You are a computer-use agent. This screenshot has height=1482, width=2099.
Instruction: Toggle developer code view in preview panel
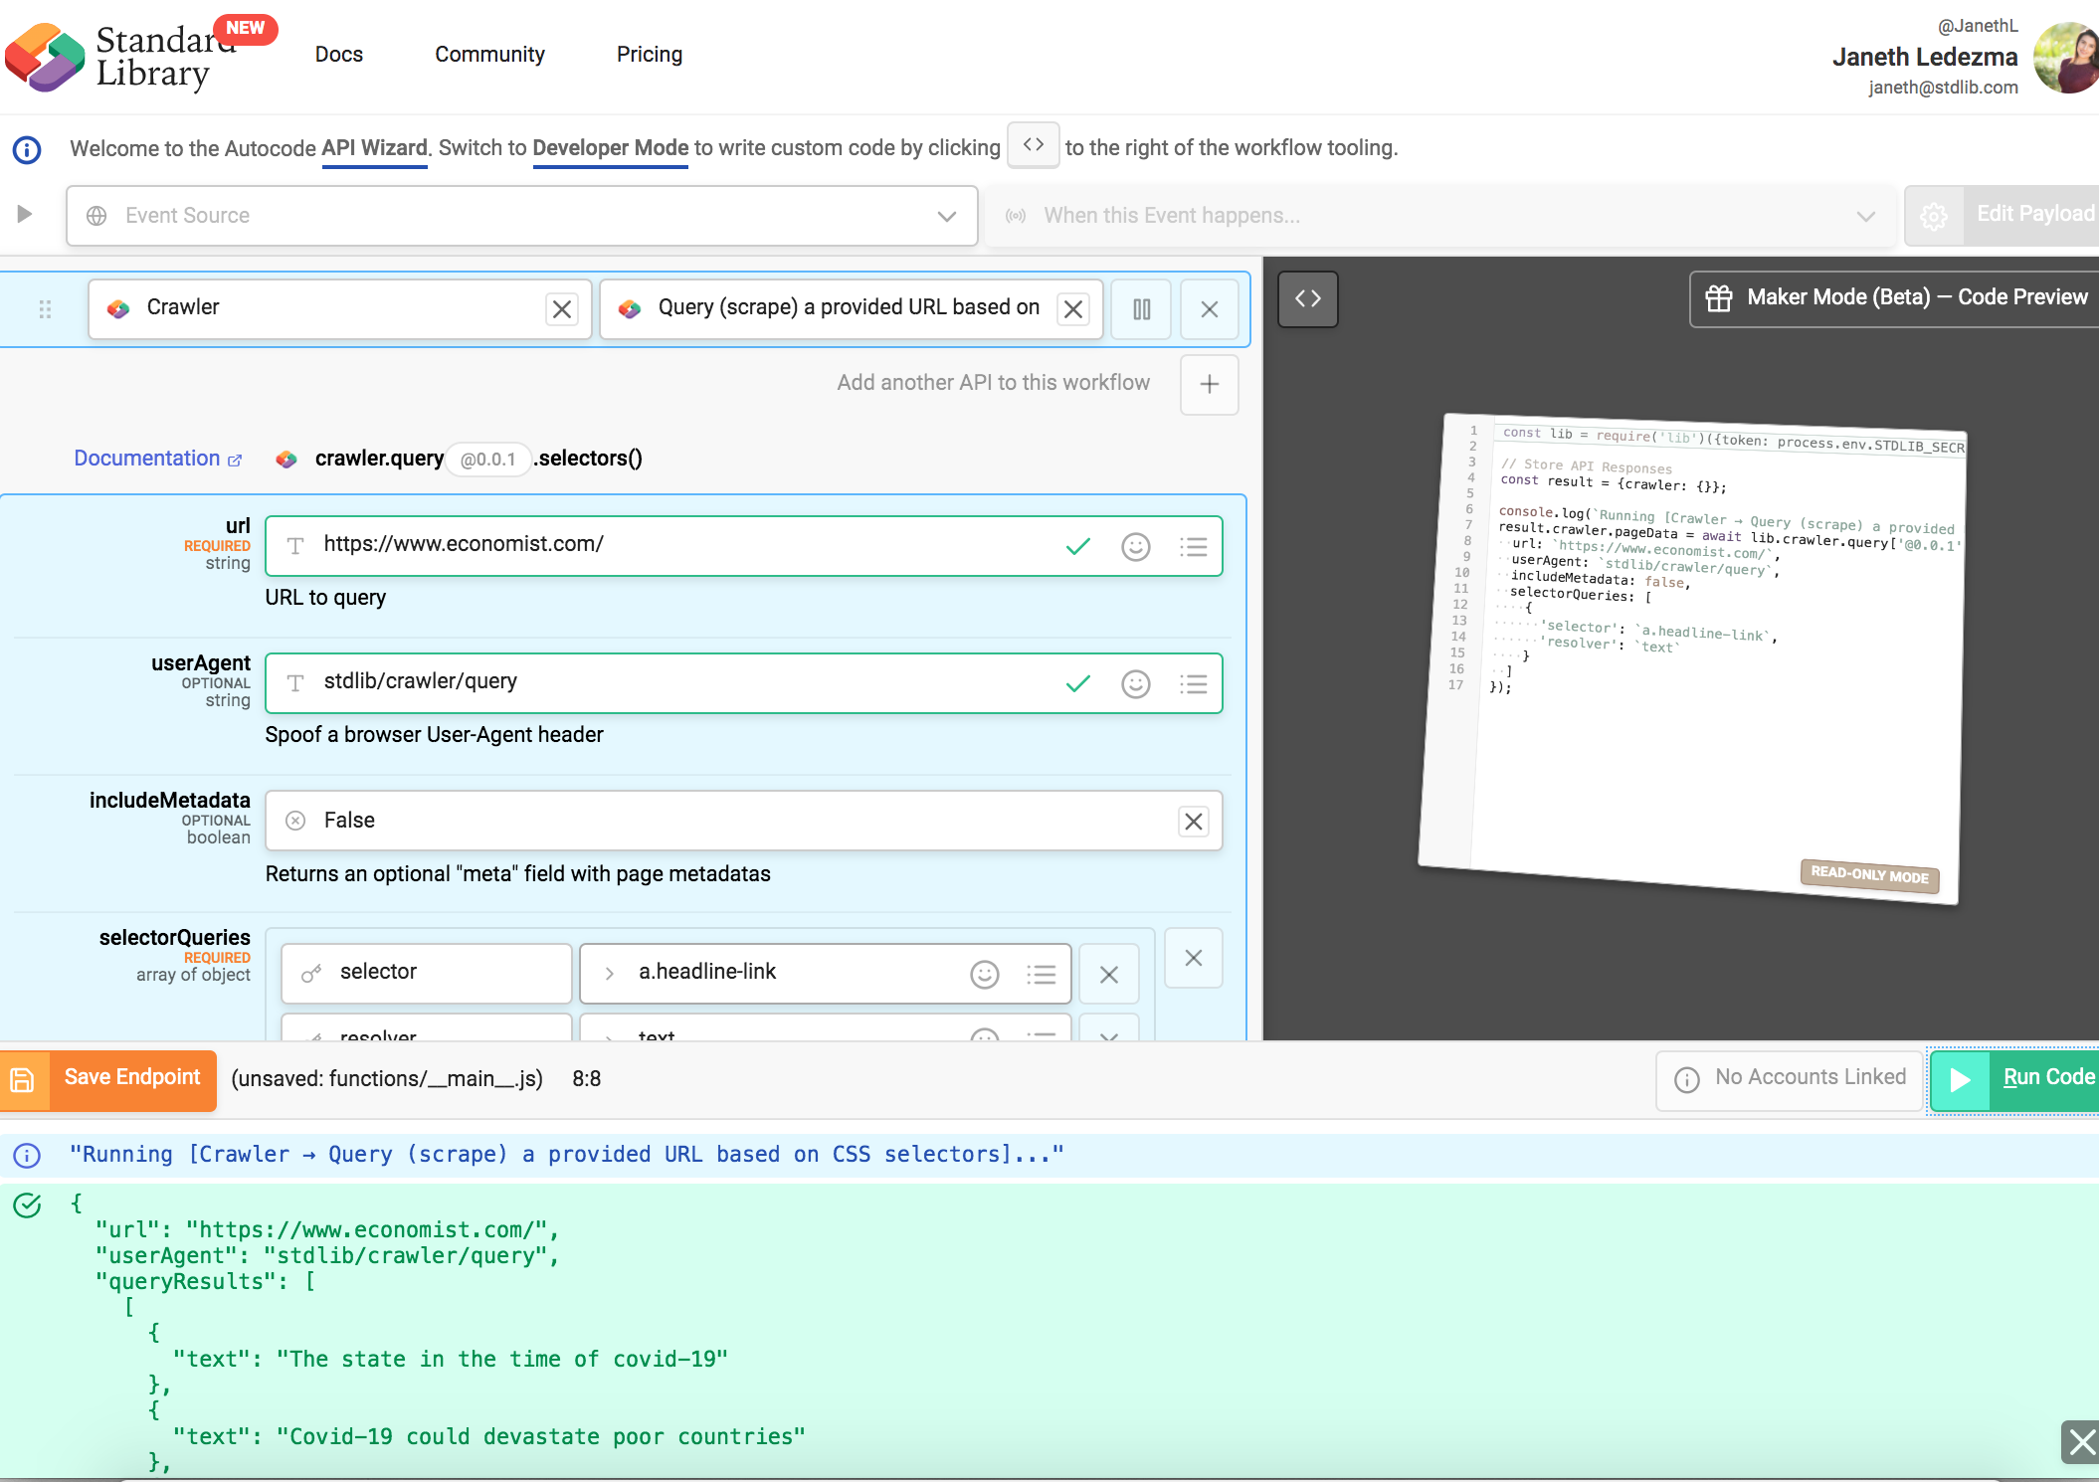[x=1308, y=298]
